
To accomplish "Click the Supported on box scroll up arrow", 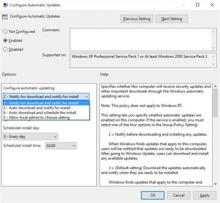I will pyautogui.click(x=213, y=56).
